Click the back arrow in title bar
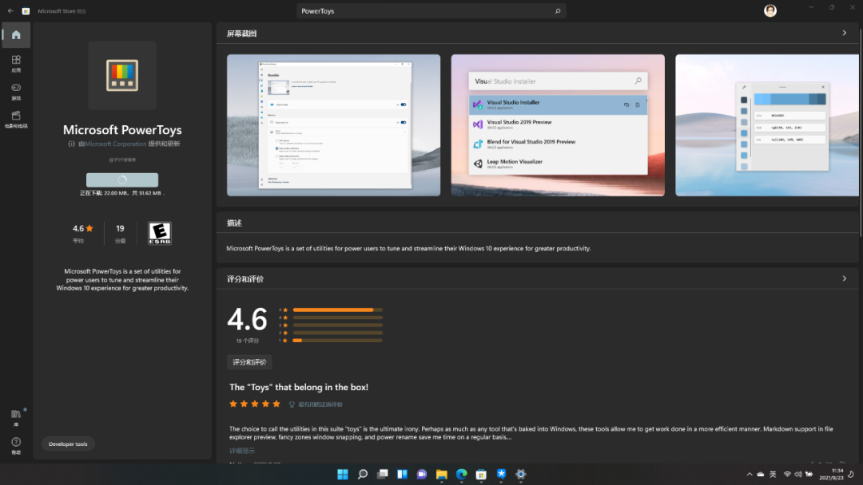 click(x=10, y=11)
